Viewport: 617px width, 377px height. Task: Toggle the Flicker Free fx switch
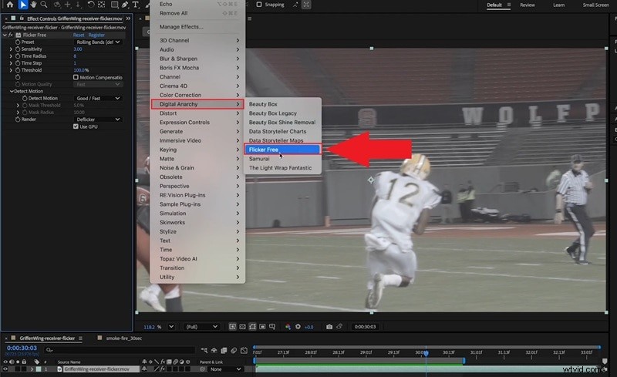click(x=11, y=35)
